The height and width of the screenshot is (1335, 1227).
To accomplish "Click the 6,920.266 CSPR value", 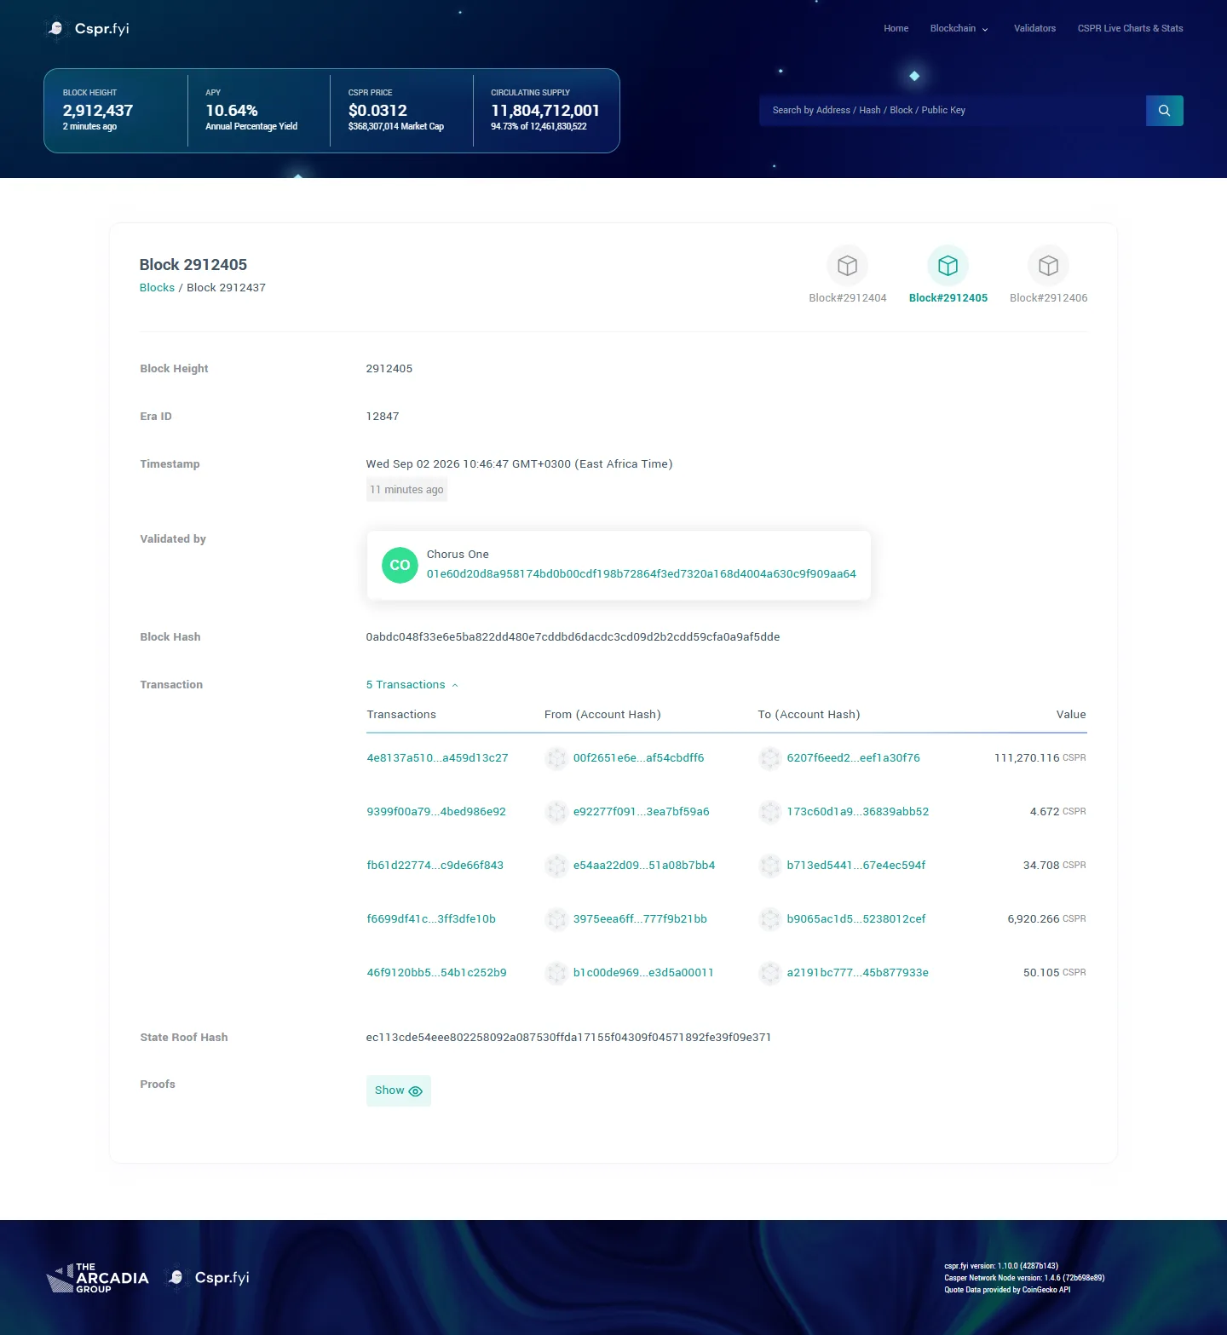I will tap(1046, 919).
